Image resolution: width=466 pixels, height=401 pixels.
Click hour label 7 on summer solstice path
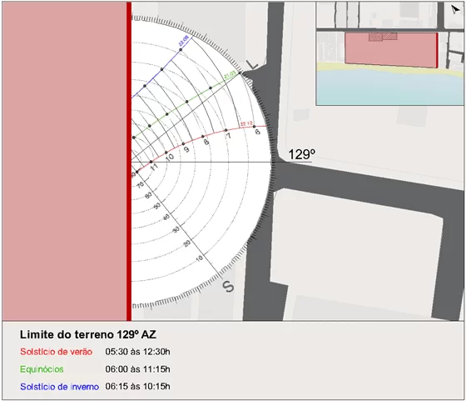(228, 136)
